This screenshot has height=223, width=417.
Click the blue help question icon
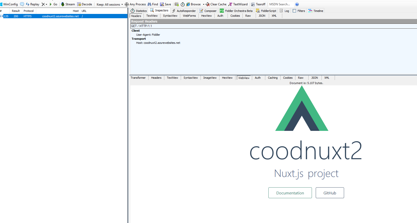click(x=297, y=4)
